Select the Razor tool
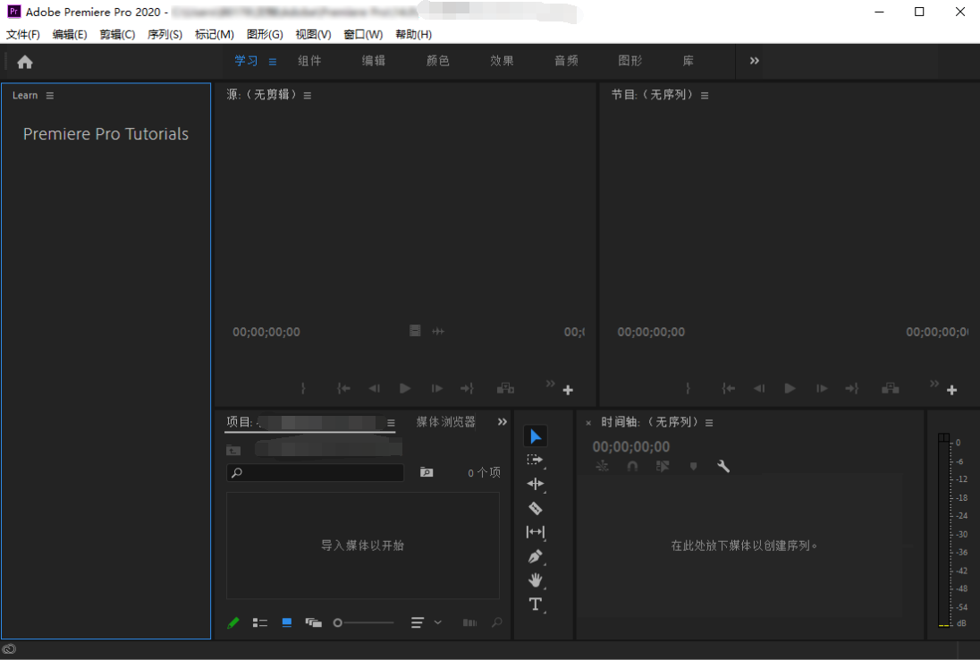 [x=535, y=508]
